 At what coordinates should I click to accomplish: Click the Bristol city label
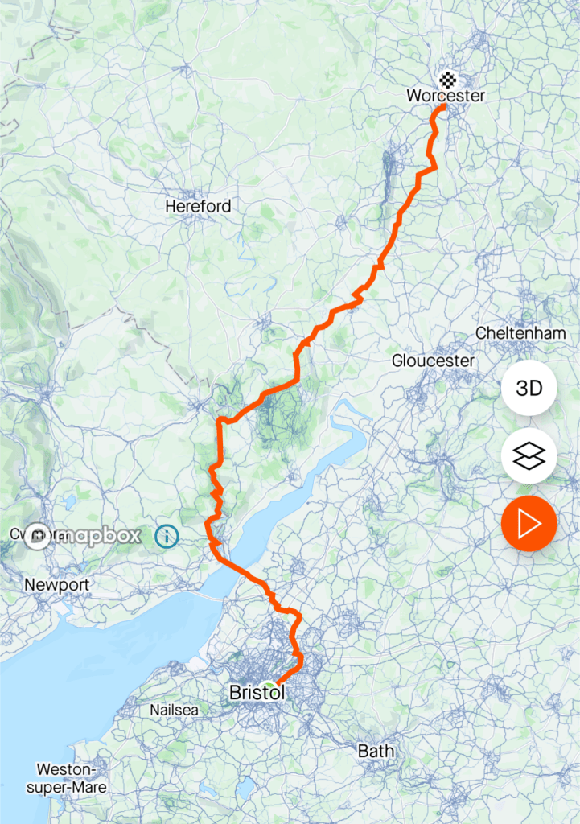257,693
